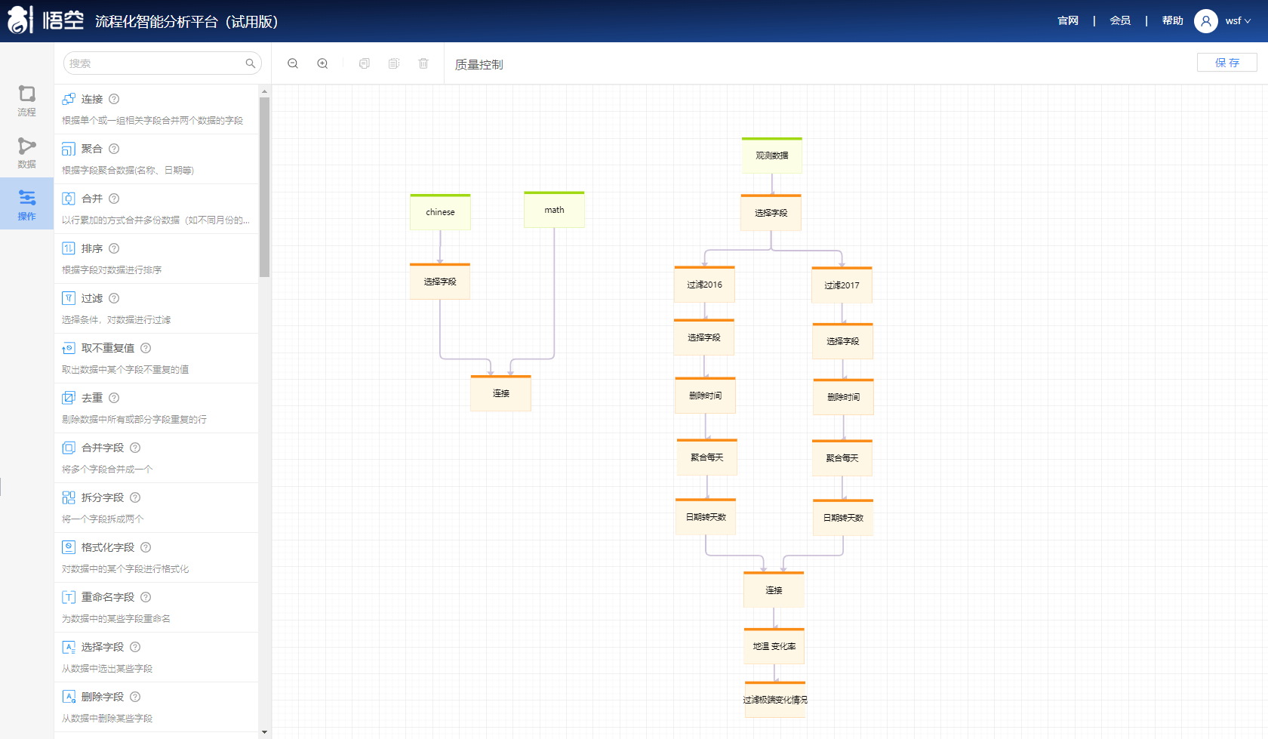This screenshot has height=739, width=1268.
Task: Select the 取不重复值 operation icon
Action: pos(69,348)
